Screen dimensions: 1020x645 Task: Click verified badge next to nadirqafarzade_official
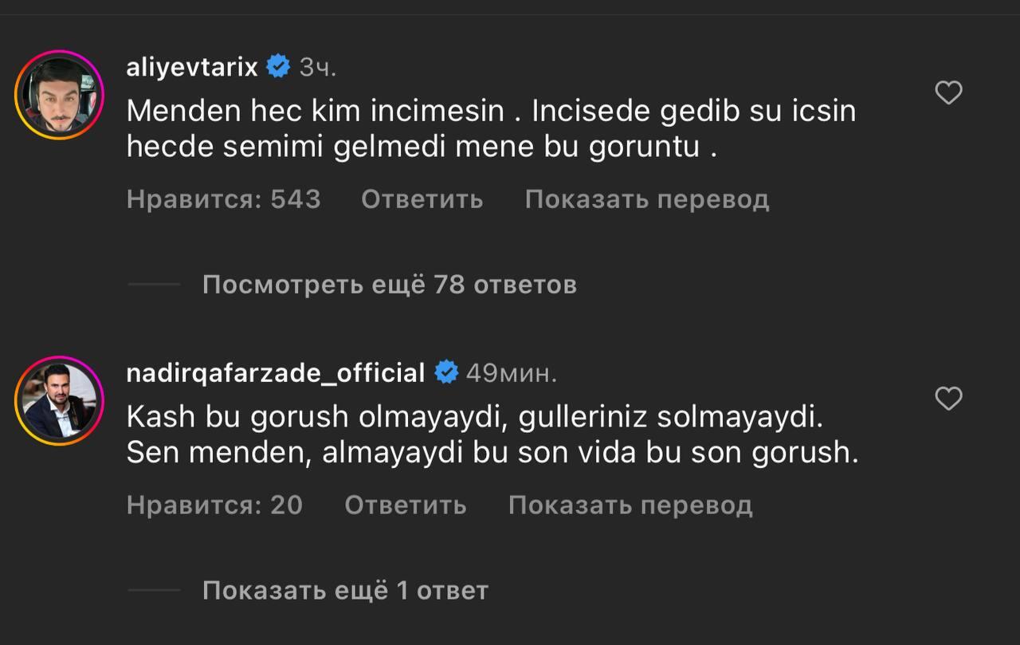point(446,372)
